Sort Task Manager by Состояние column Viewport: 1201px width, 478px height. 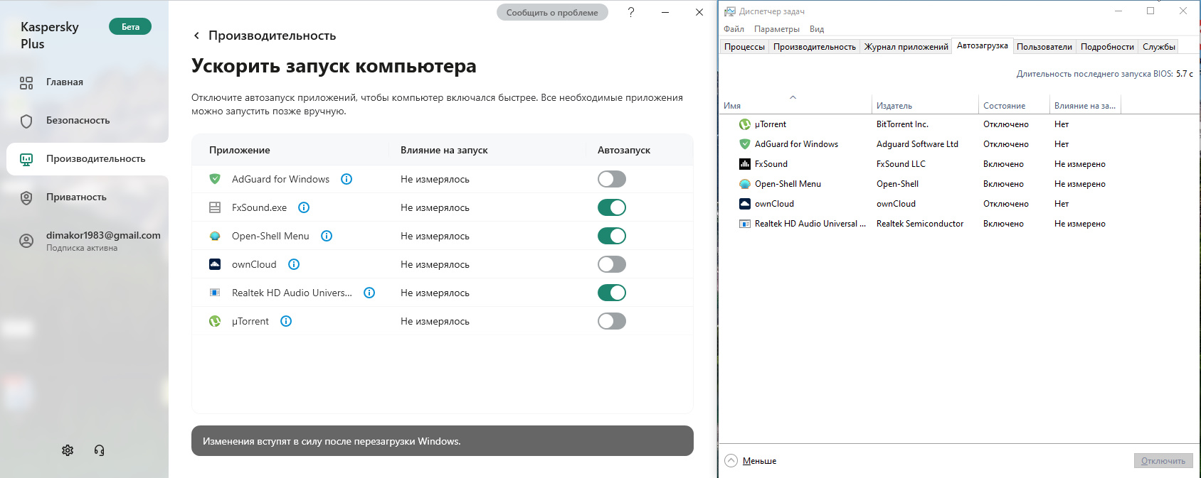[x=1014, y=105]
